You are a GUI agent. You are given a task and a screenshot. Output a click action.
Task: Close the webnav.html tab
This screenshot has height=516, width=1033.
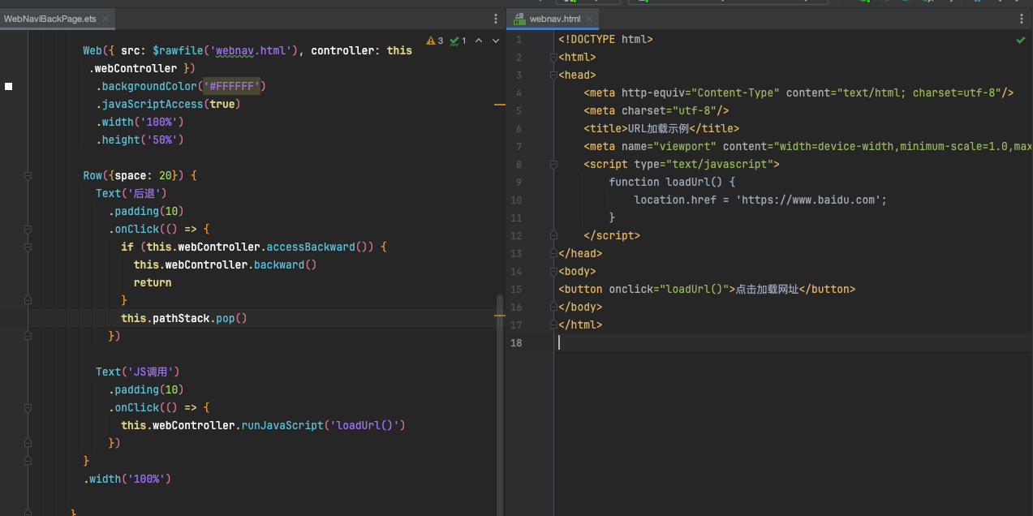click(590, 19)
